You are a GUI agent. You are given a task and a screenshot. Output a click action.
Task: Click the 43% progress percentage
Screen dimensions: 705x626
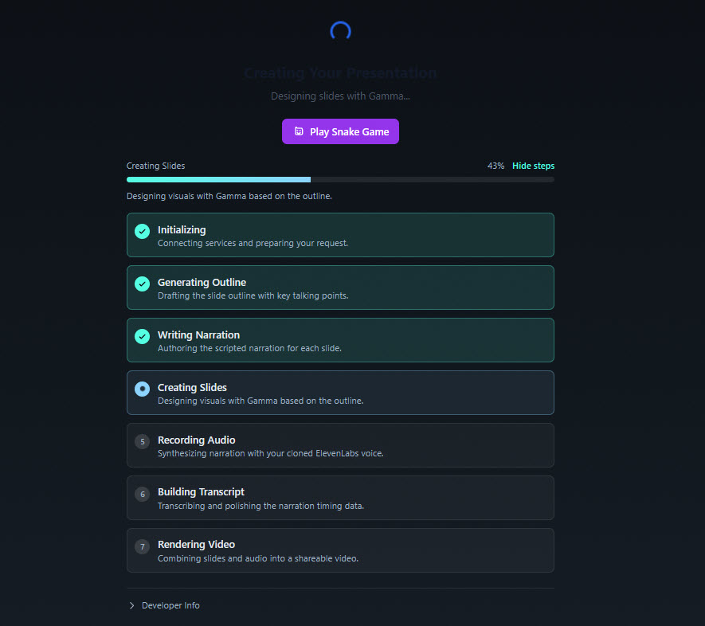coord(495,166)
